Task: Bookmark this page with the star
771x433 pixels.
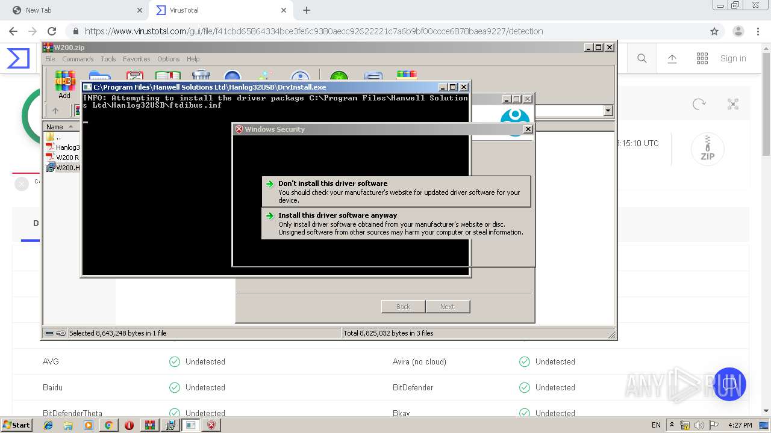Action: click(714, 31)
